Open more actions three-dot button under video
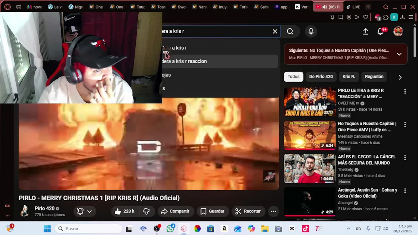Image resolution: width=418 pixels, height=235 pixels. (274, 211)
